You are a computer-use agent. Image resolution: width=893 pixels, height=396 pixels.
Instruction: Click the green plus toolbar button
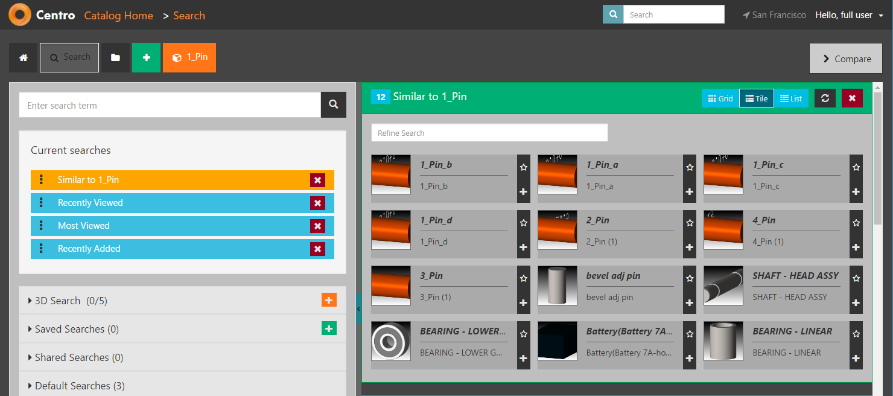click(146, 58)
